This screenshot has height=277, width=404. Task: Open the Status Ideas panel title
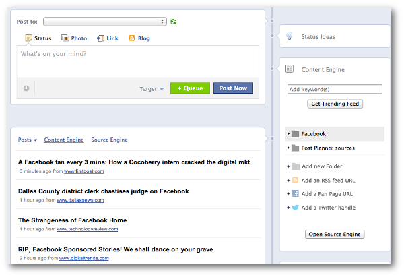click(318, 36)
